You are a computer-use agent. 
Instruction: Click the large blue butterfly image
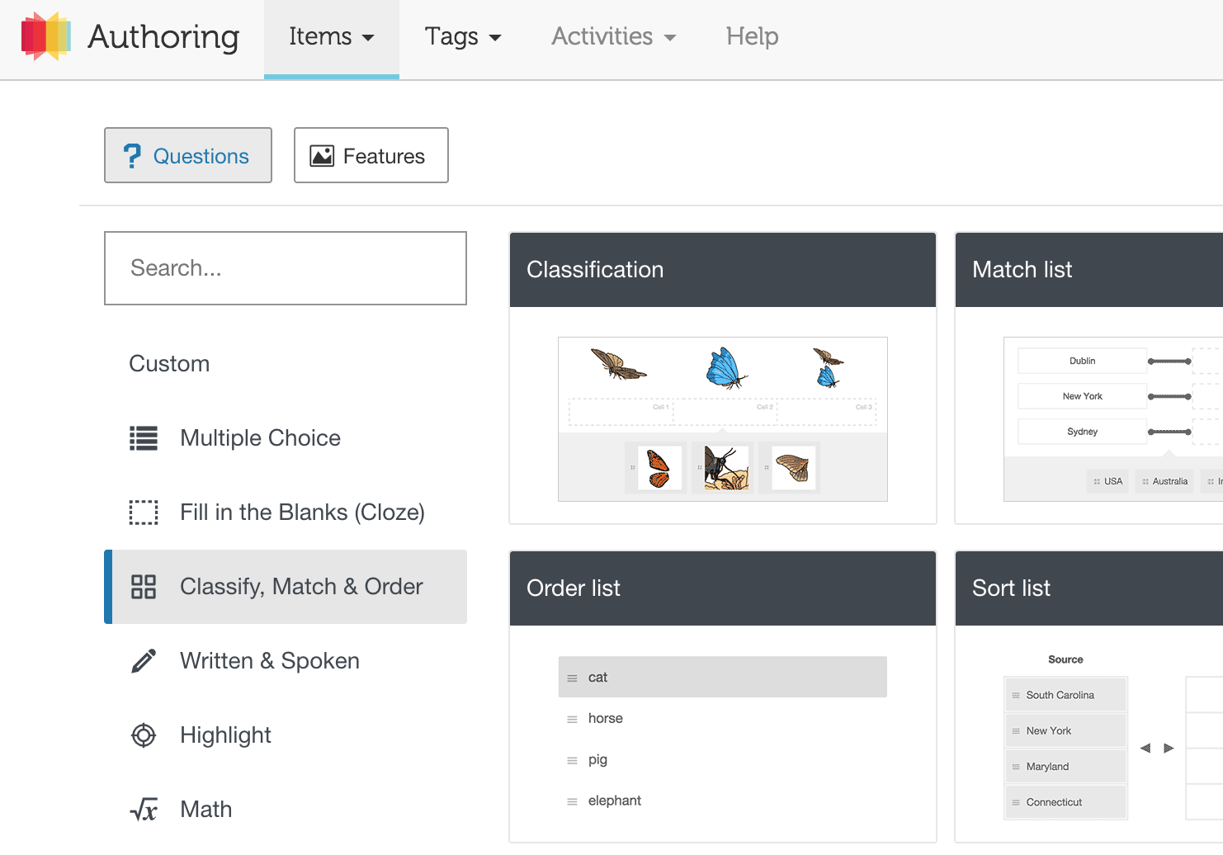pos(726,368)
